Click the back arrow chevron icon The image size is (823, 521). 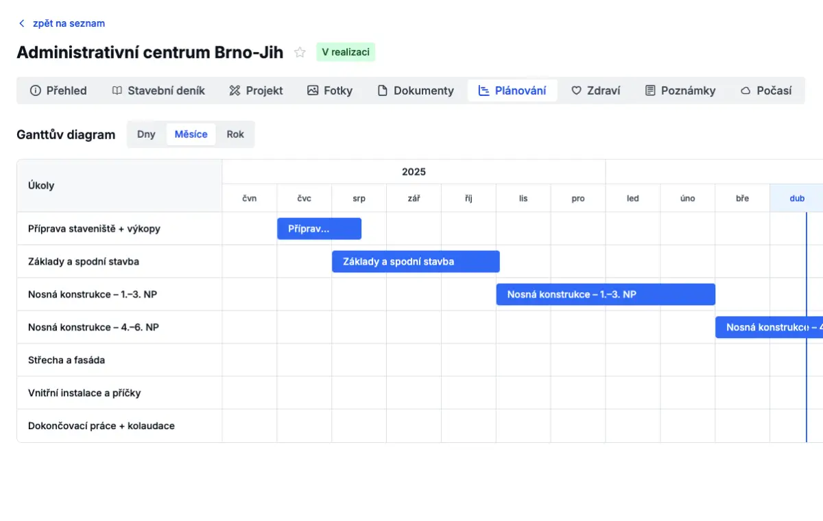click(22, 23)
